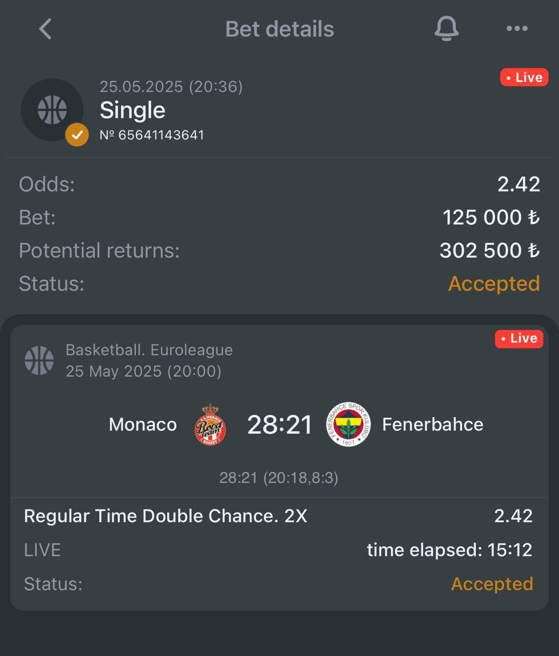This screenshot has height=656, width=559.
Task: Tap the orange checkmark badge
Action: coord(77,135)
